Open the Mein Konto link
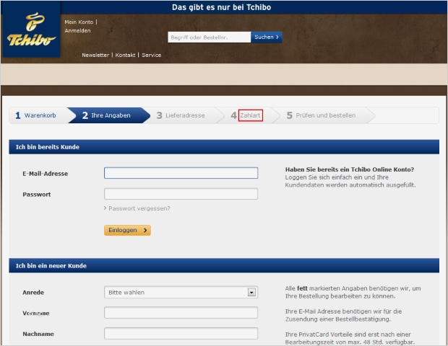This screenshot has height=346, width=448. pyautogui.click(x=79, y=22)
